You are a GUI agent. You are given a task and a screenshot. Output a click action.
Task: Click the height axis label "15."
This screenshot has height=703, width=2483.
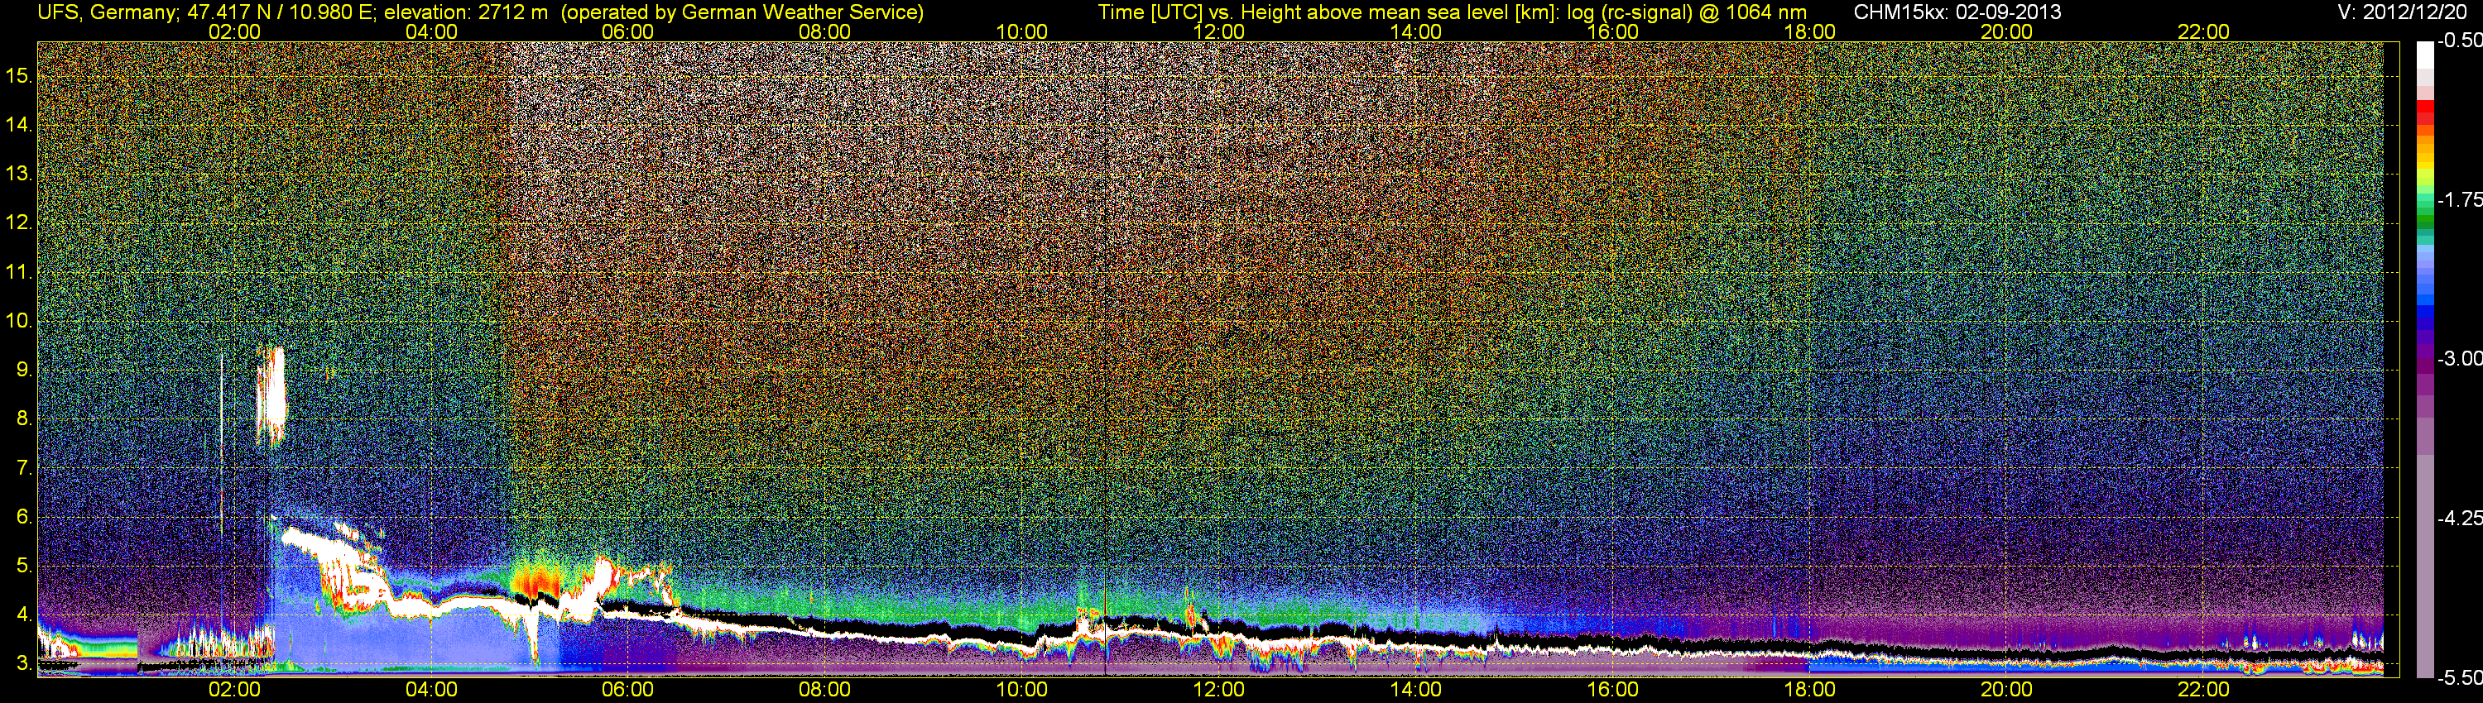click(19, 75)
